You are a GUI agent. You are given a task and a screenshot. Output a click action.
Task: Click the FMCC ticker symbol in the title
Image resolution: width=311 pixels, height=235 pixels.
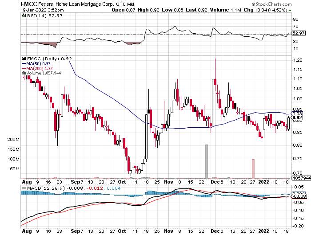click(29, 4)
